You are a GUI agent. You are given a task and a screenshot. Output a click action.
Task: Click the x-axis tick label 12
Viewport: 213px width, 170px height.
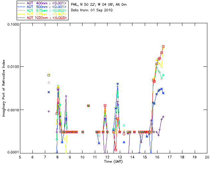[107, 157]
